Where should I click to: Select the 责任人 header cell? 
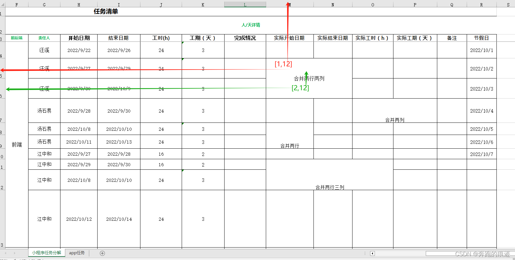tap(44, 38)
